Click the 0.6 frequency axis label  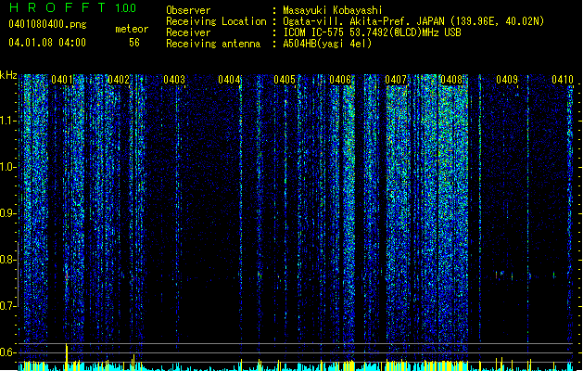pos(7,352)
